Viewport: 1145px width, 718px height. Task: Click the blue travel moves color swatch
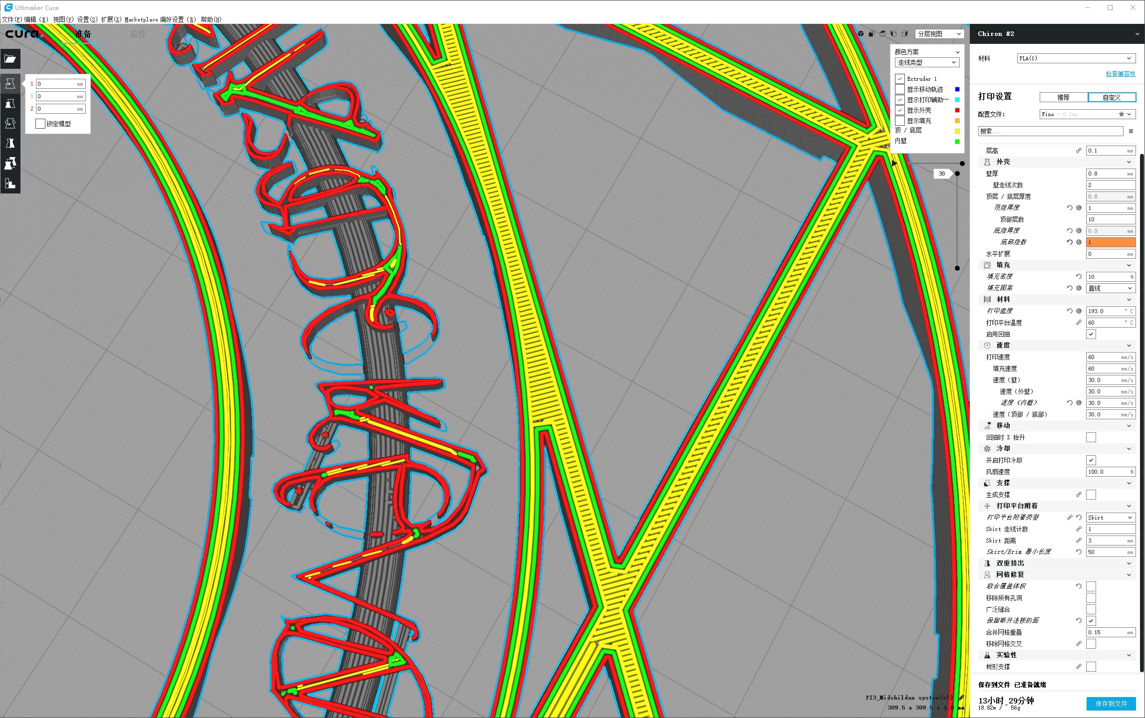(957, 89)
